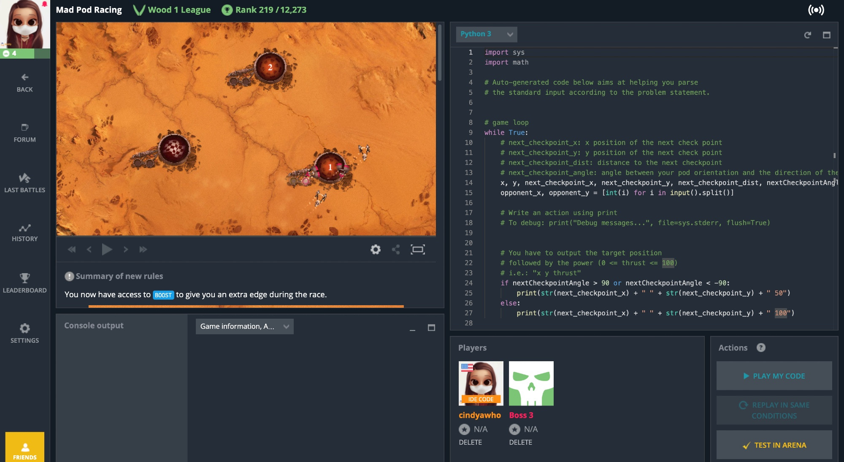
Task: Rewind replay to the first frame
Action: click(x=72, y=250)
